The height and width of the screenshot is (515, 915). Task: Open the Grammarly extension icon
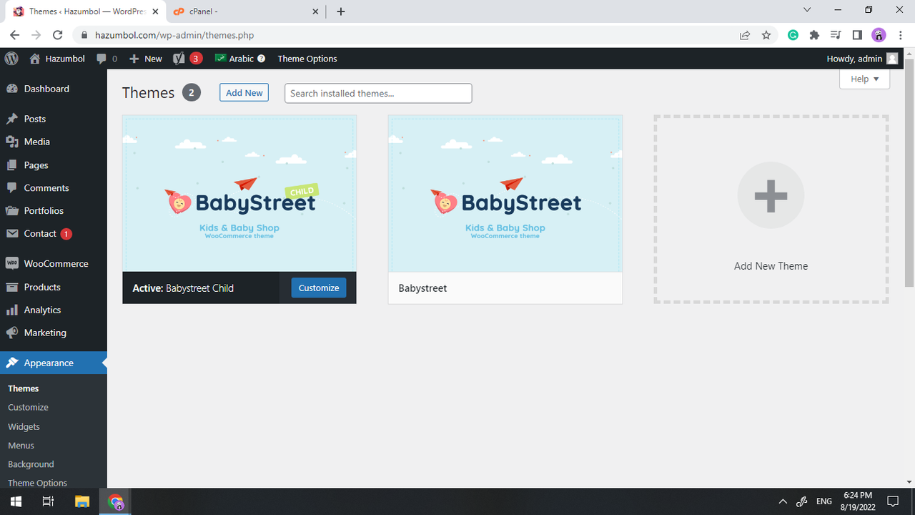pos(793,34)
